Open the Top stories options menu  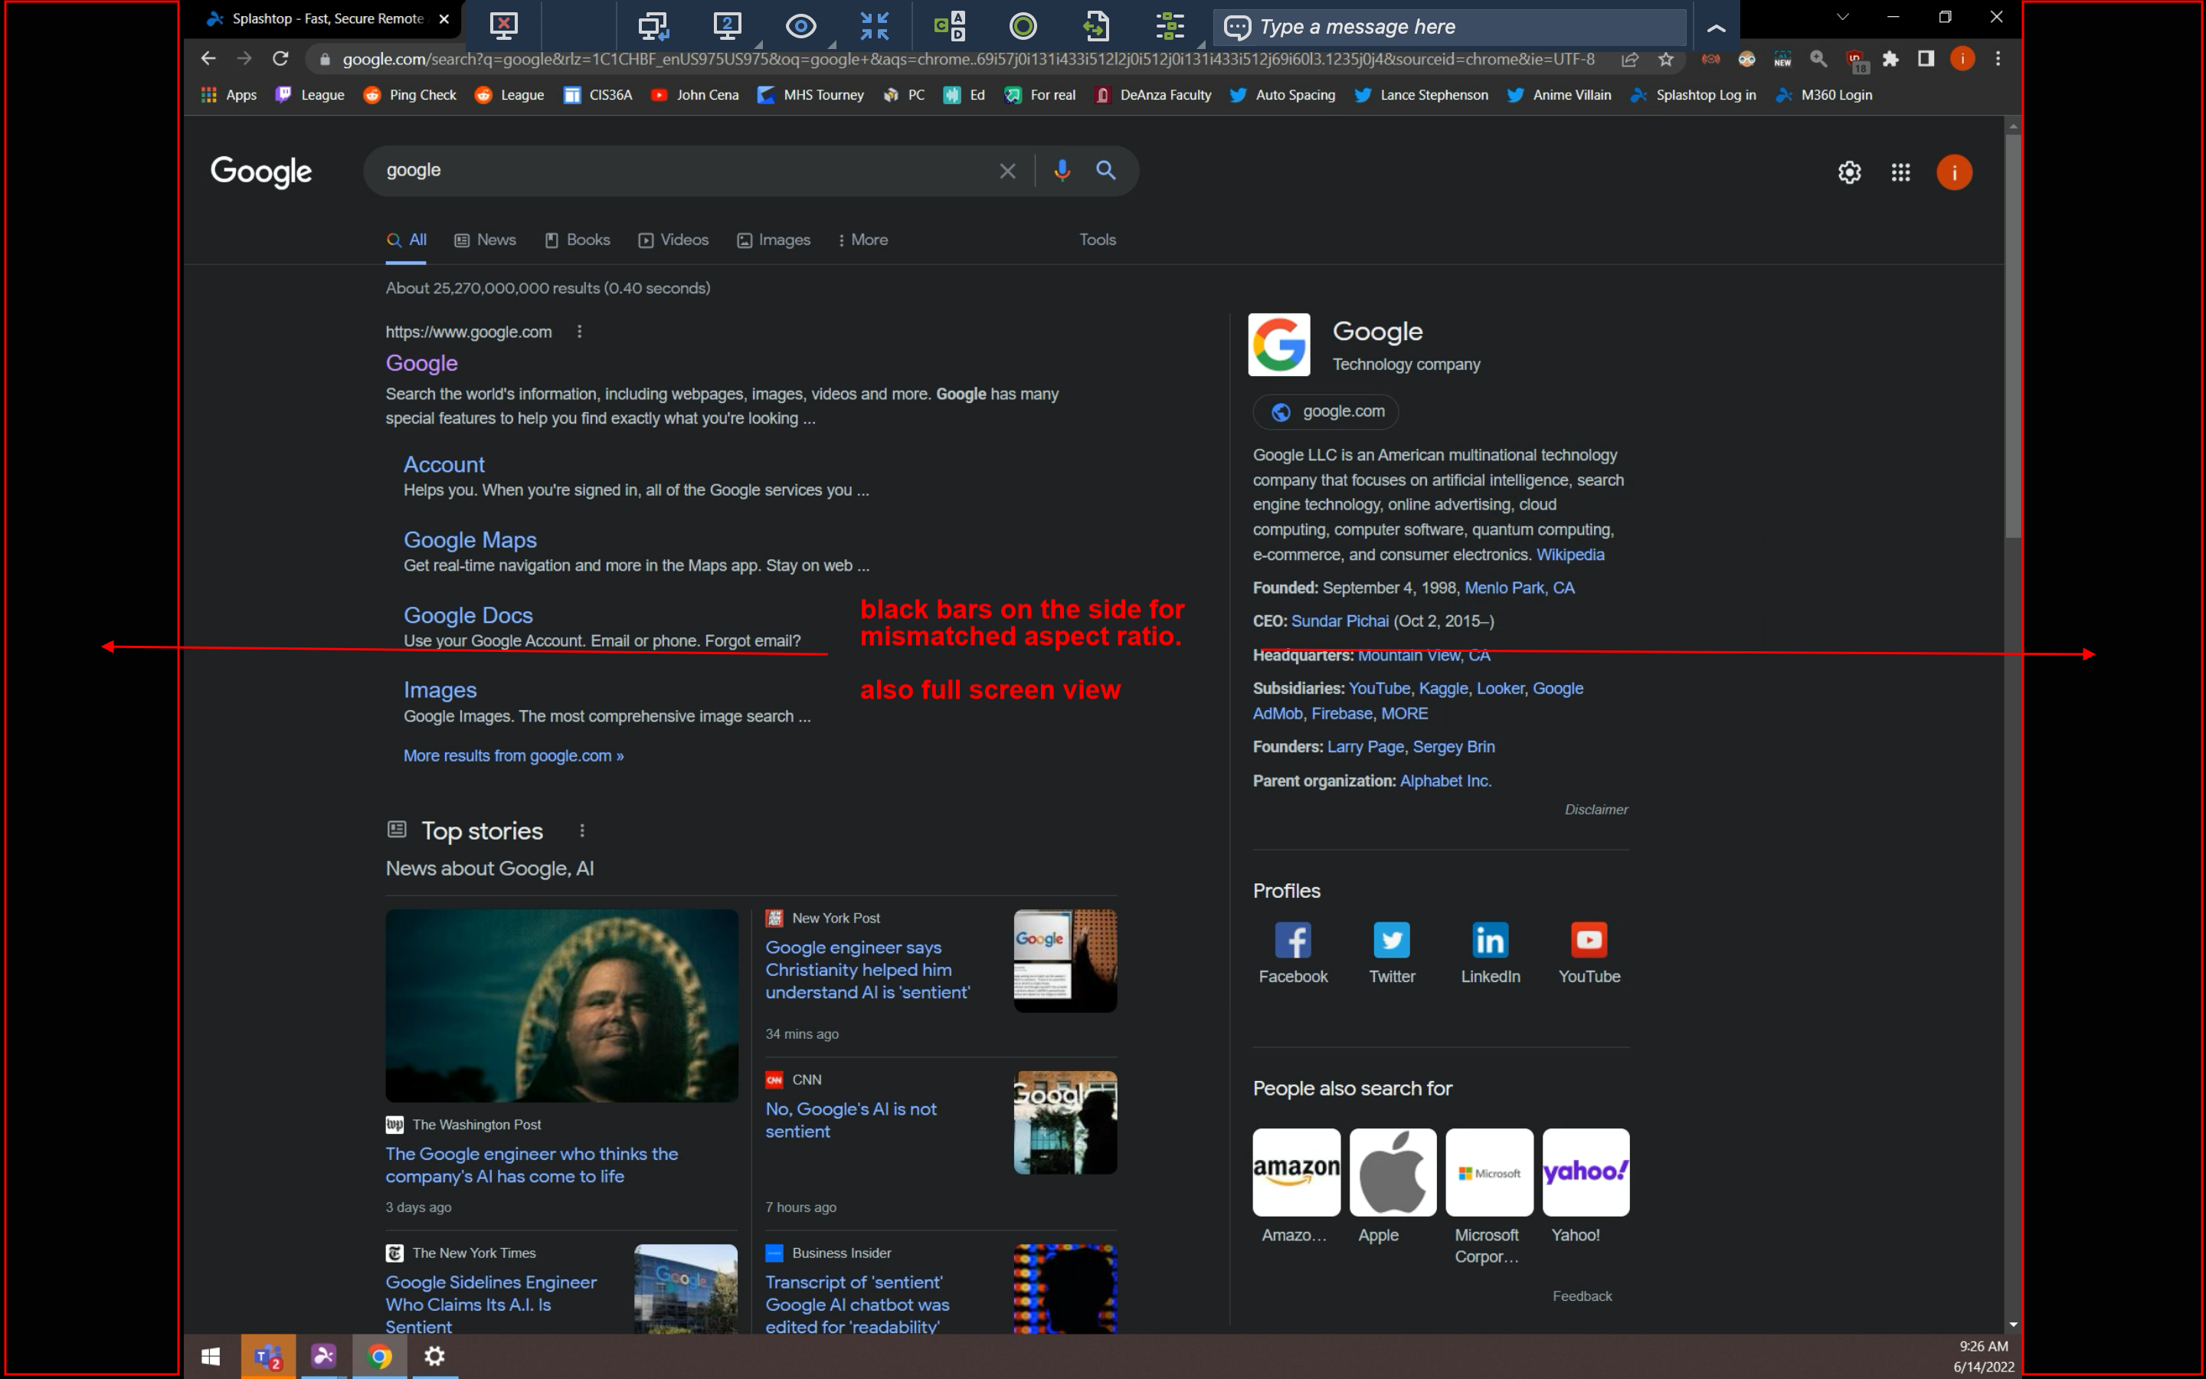(x=582, y=831)
